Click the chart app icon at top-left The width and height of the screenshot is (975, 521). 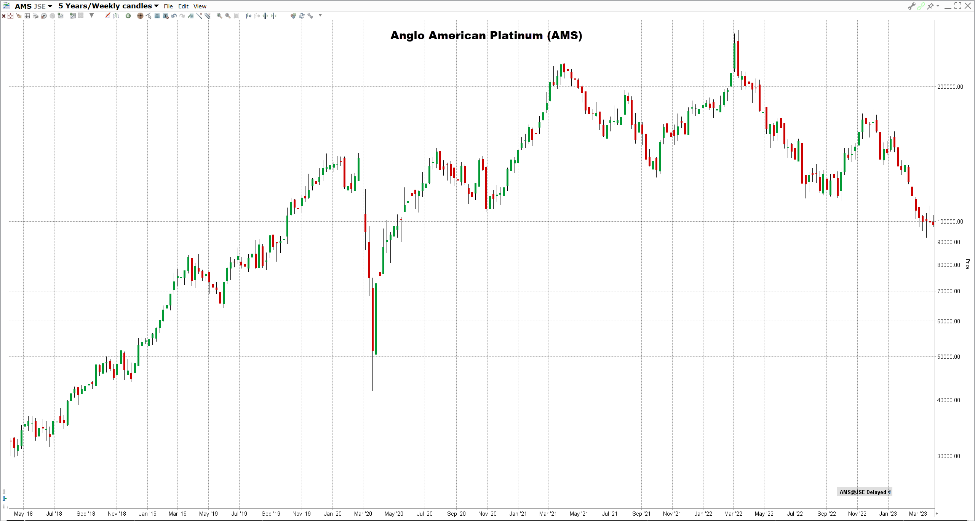pyautogui.click(x=6, y=6)
